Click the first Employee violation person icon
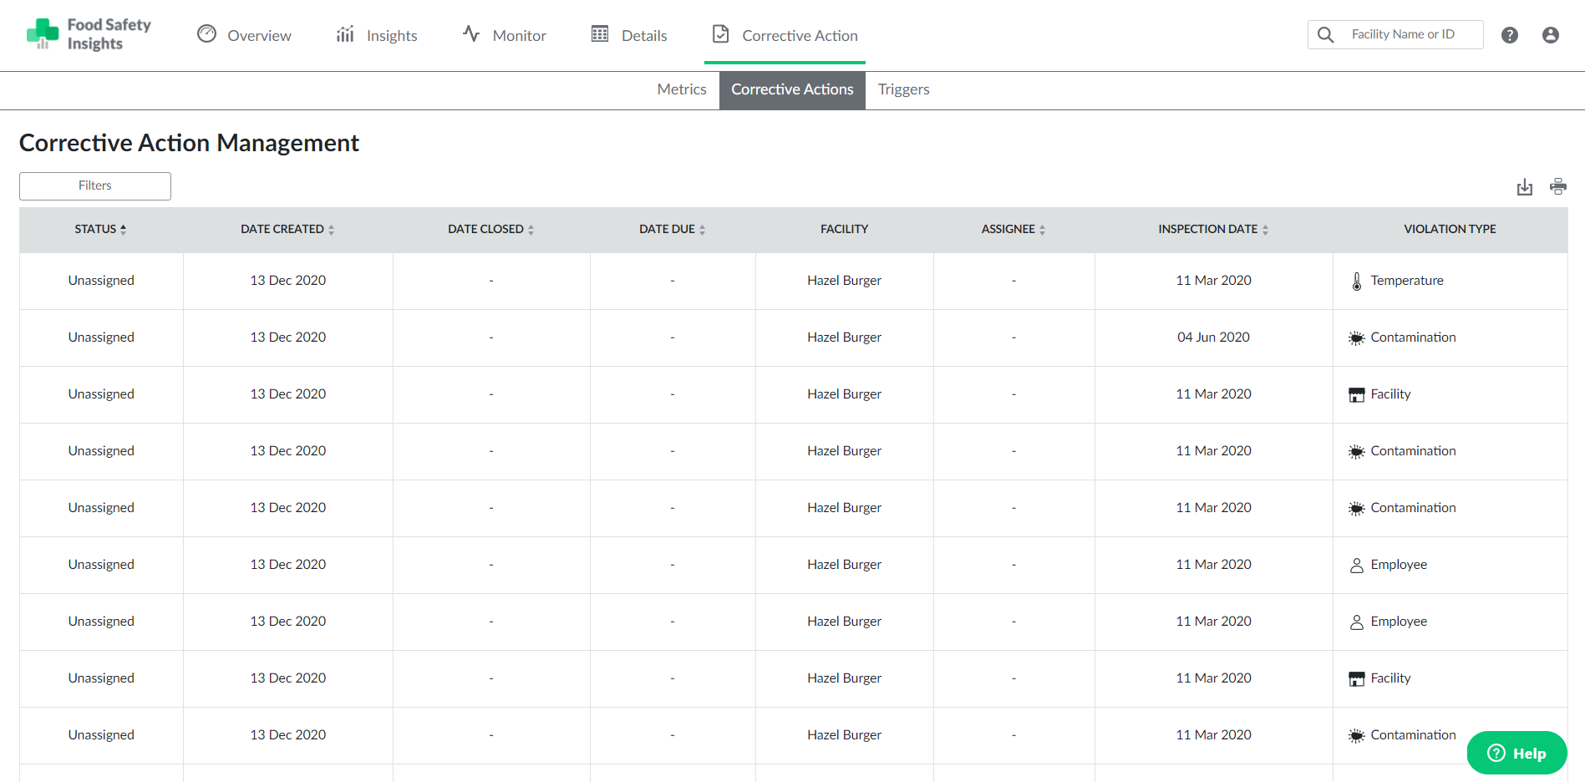1585x782 pixels. [x=1356, y=566]
